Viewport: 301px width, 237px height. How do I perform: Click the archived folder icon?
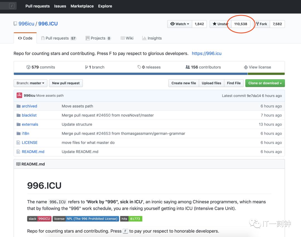(18, 106)
